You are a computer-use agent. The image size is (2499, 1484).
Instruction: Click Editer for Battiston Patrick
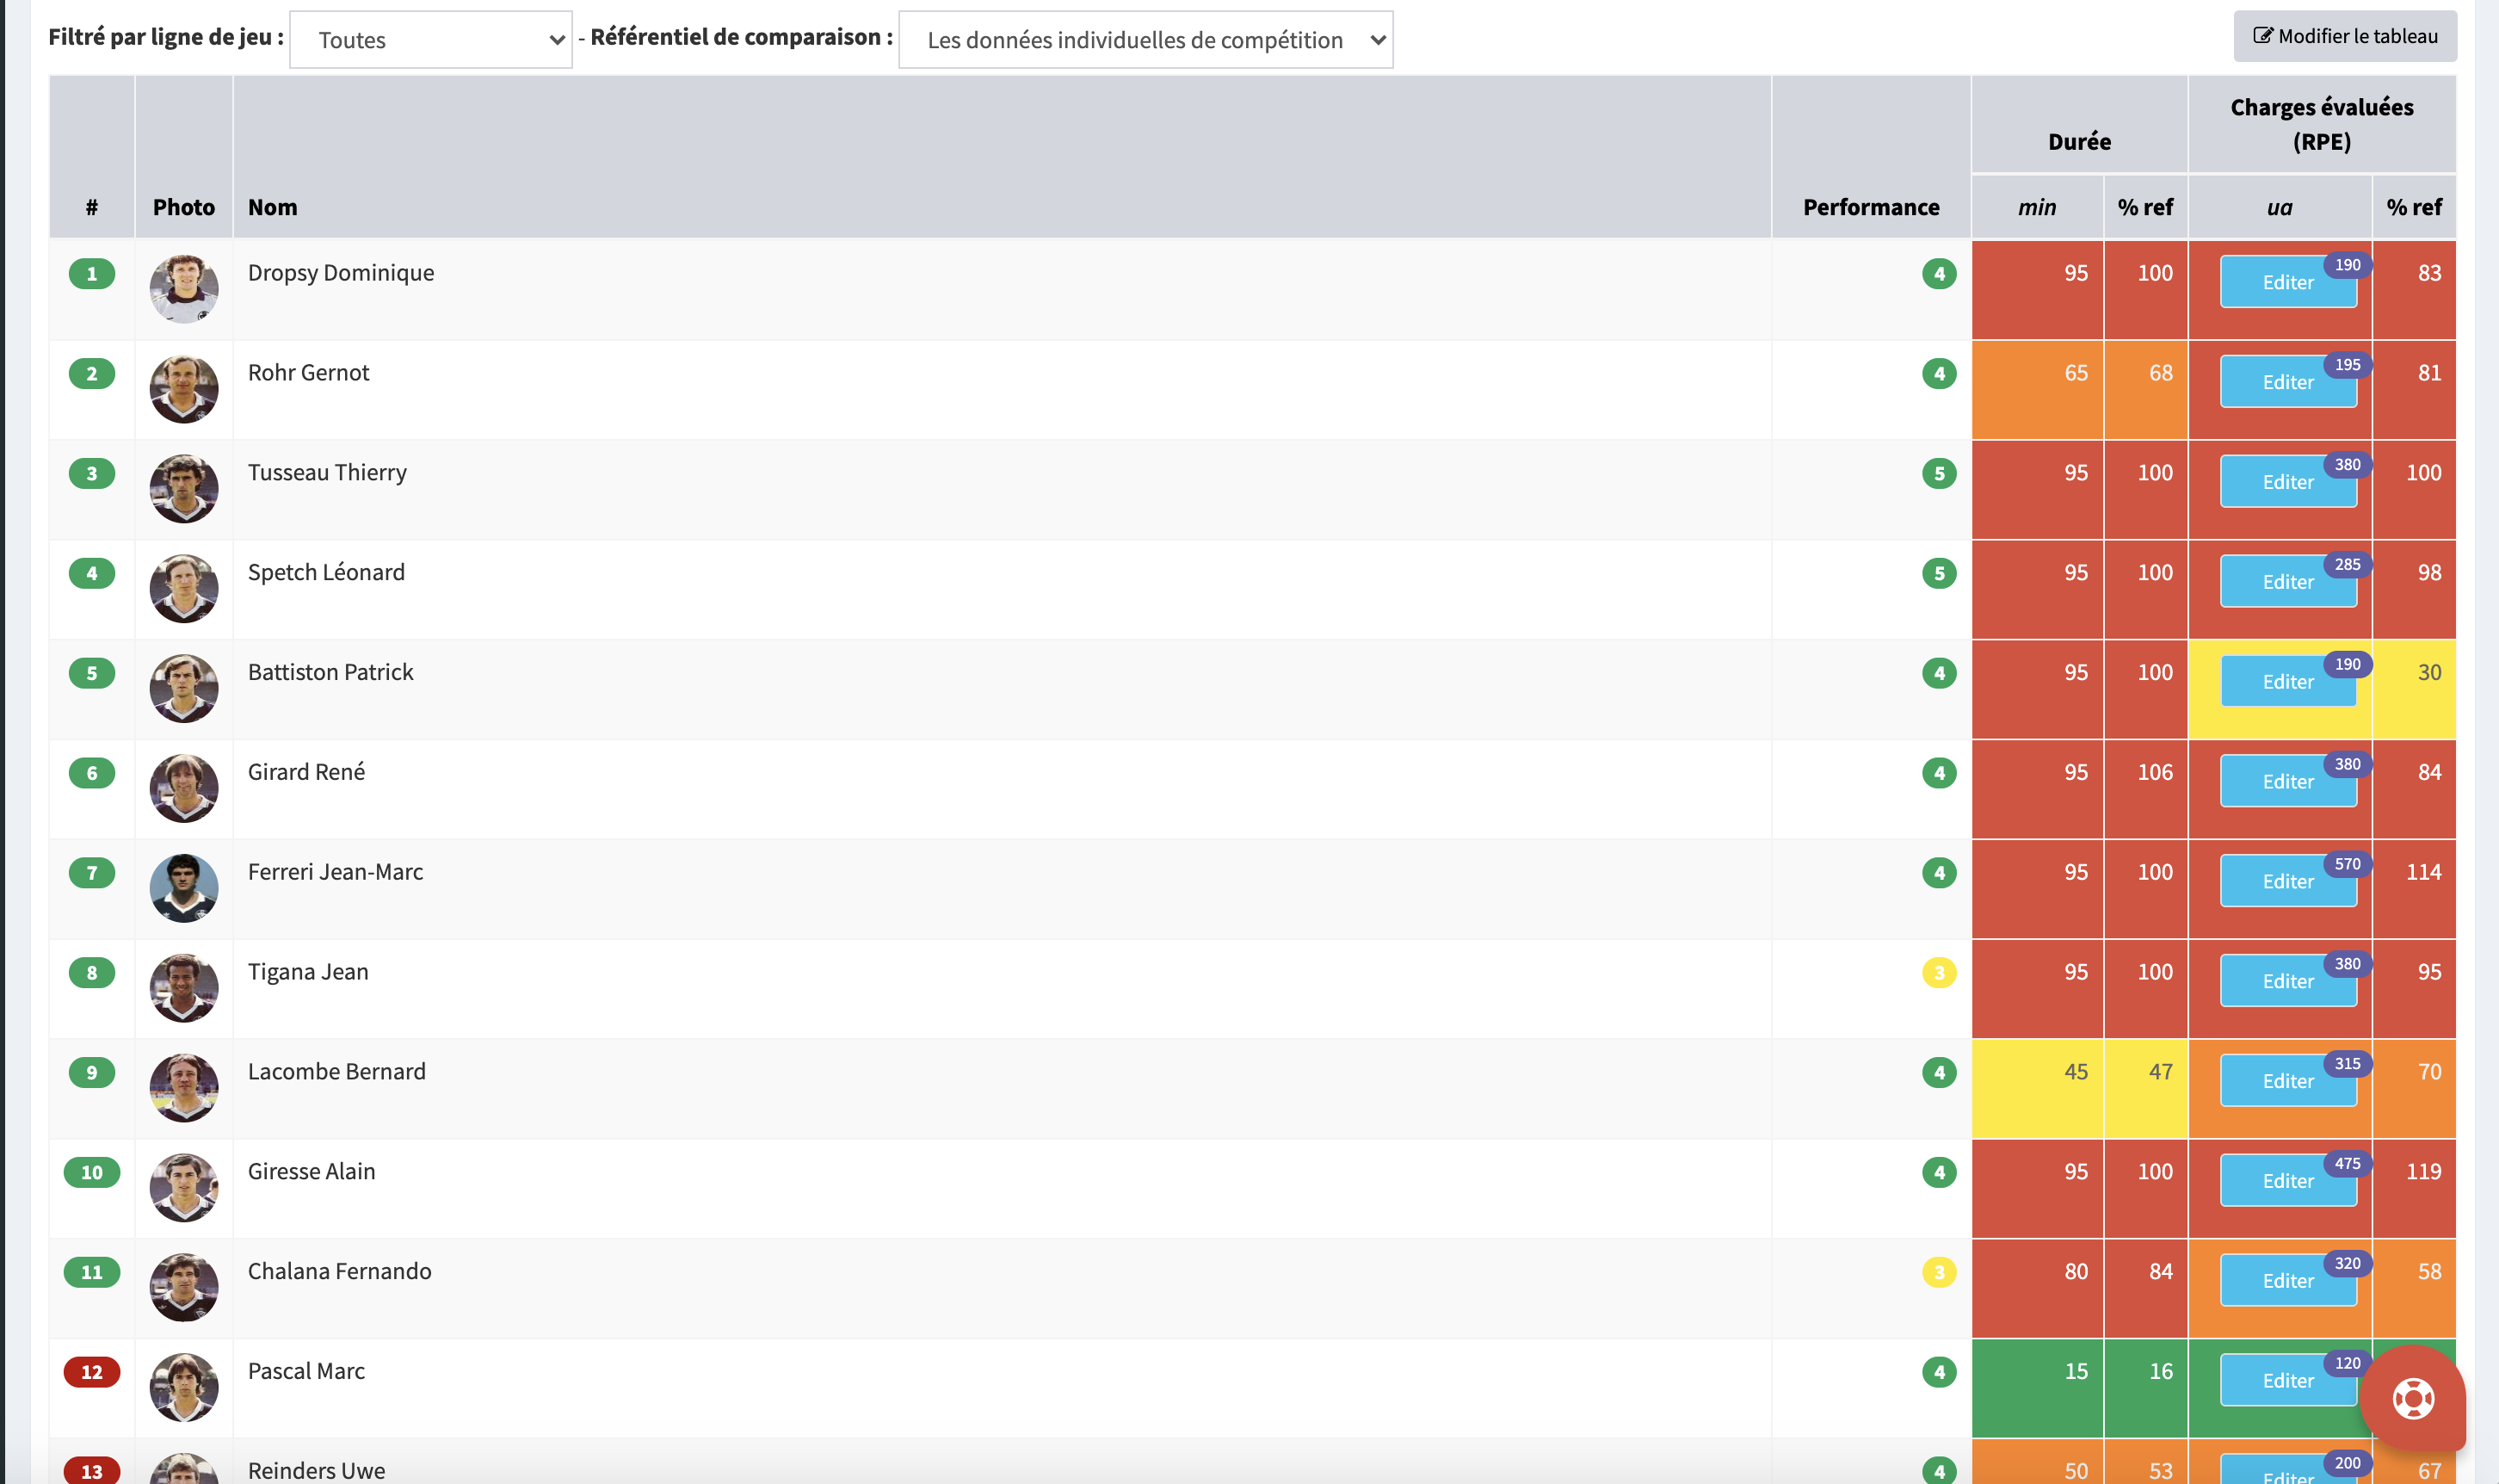2288,682
